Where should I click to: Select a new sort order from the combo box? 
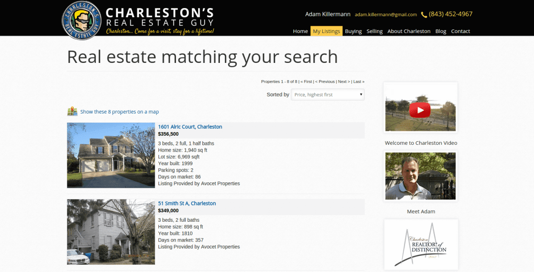[328, 94]
